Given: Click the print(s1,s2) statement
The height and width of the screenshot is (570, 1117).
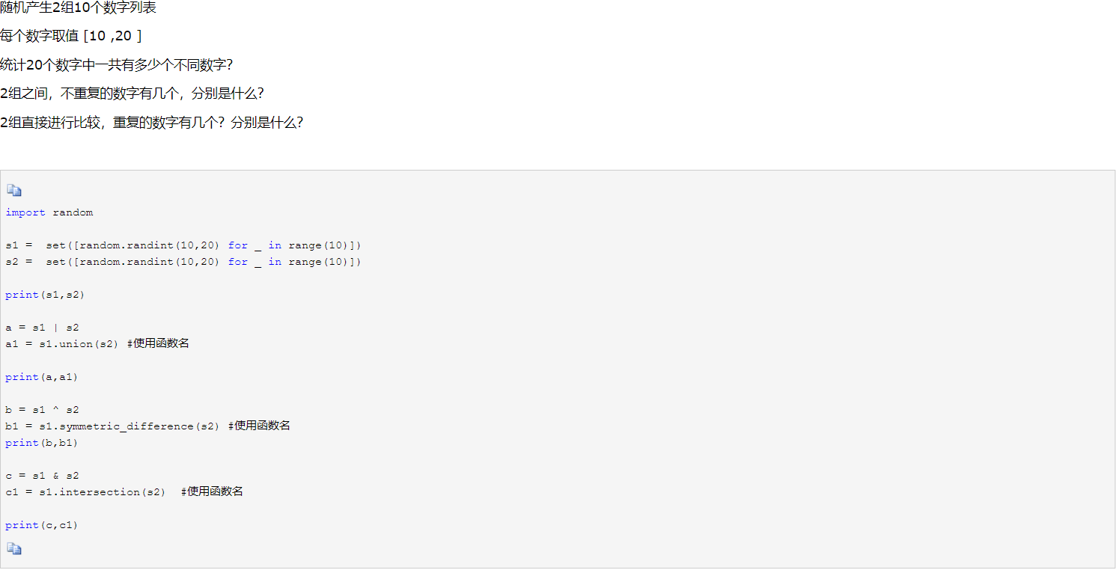Looking at the screenshot, I should (45, 295).
